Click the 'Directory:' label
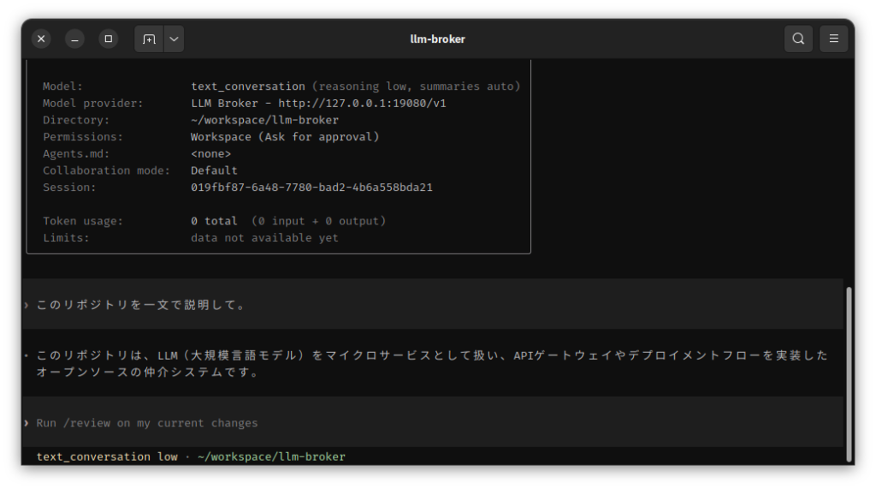Image resolution: width=876 pixels, height=489 pixels. [x=76, y=120]
